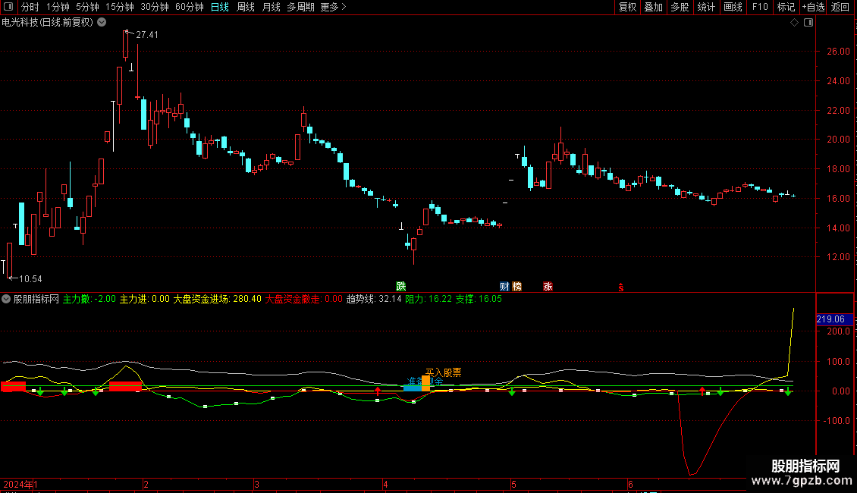Image resolution: width=857 pixels, height=493 pixels.
Task: Open the 电光科技 chart options dropdown
Action: pos(102,23)
